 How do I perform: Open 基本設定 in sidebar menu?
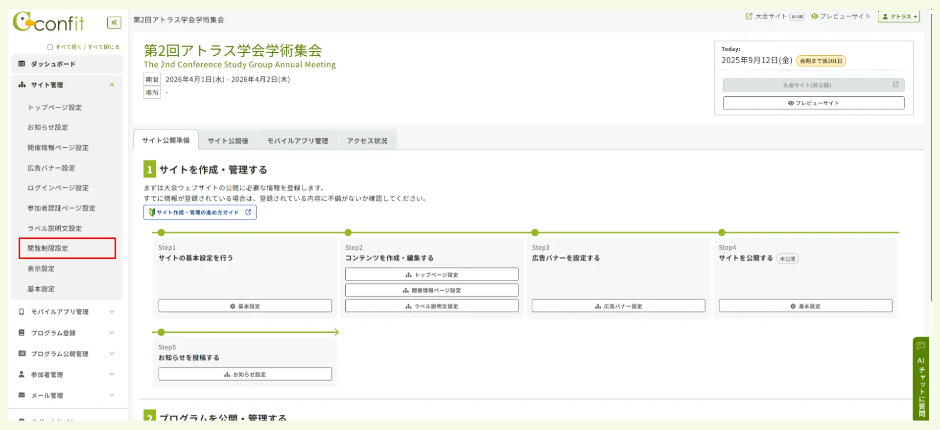[41, 289]
